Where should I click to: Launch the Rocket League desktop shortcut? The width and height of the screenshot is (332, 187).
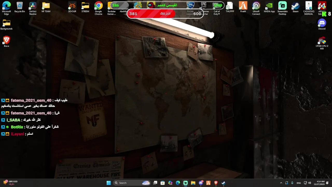click(x=190, y=8)
